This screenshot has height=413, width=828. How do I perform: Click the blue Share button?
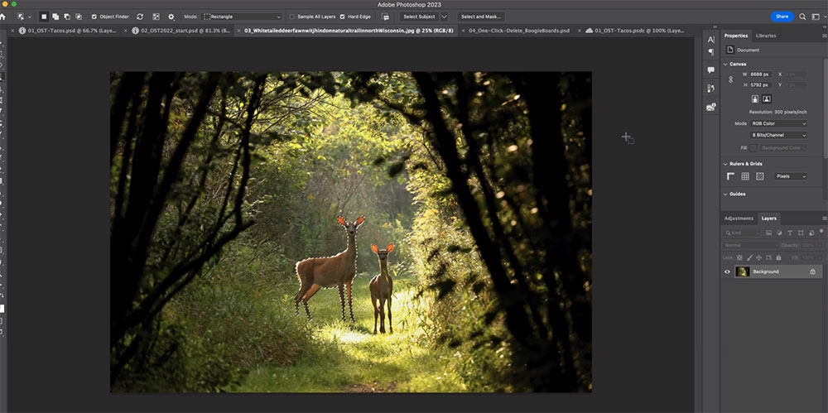click(782, 16)
